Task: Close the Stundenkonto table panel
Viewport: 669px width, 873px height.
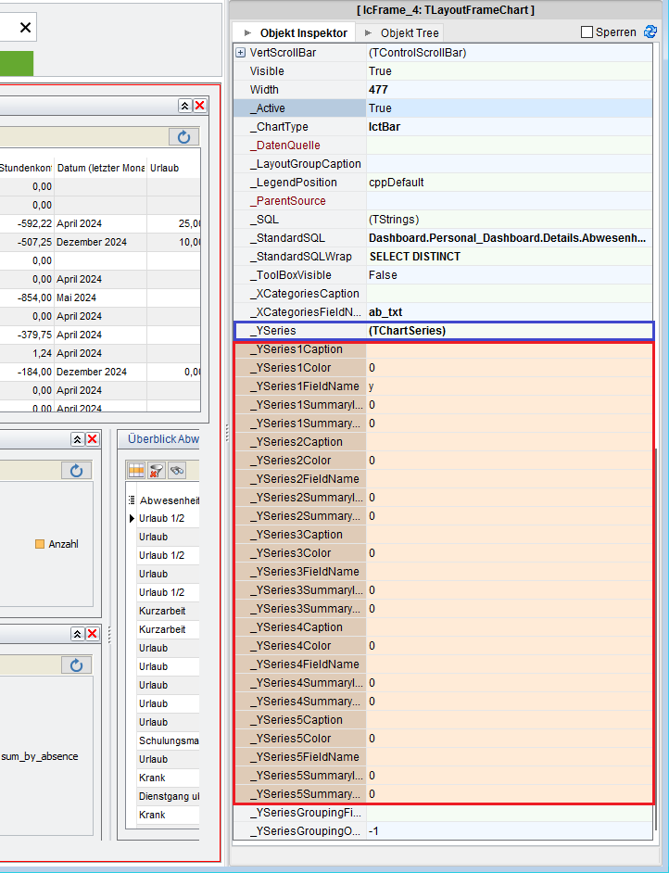Action: coord(200,106)
